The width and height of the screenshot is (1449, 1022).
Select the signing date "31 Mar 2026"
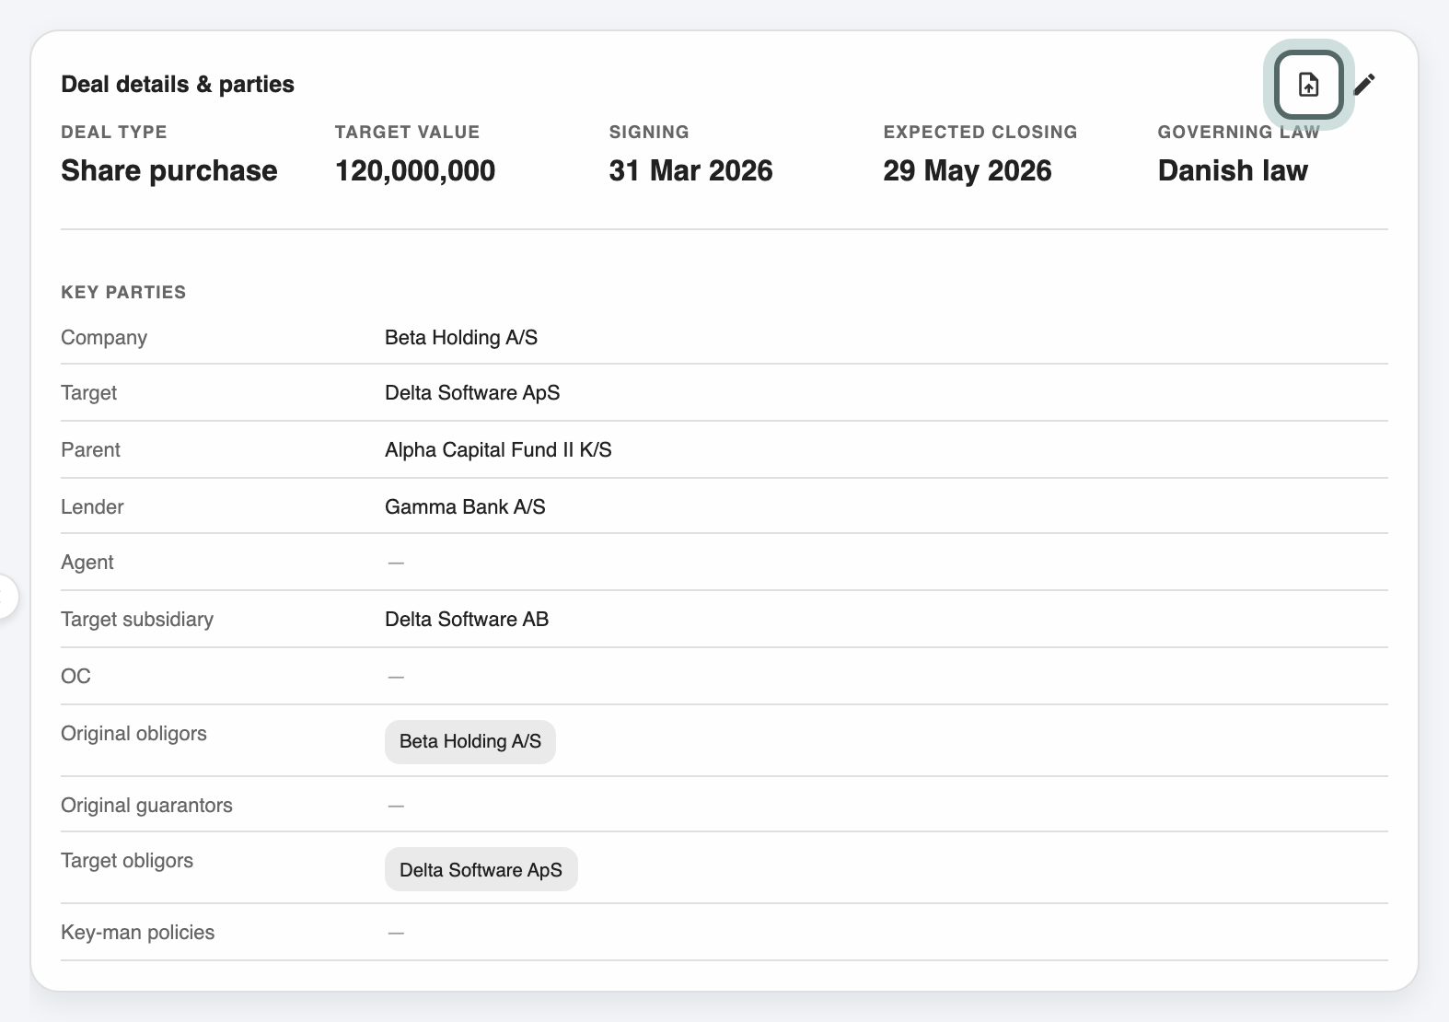pos(691,171)
